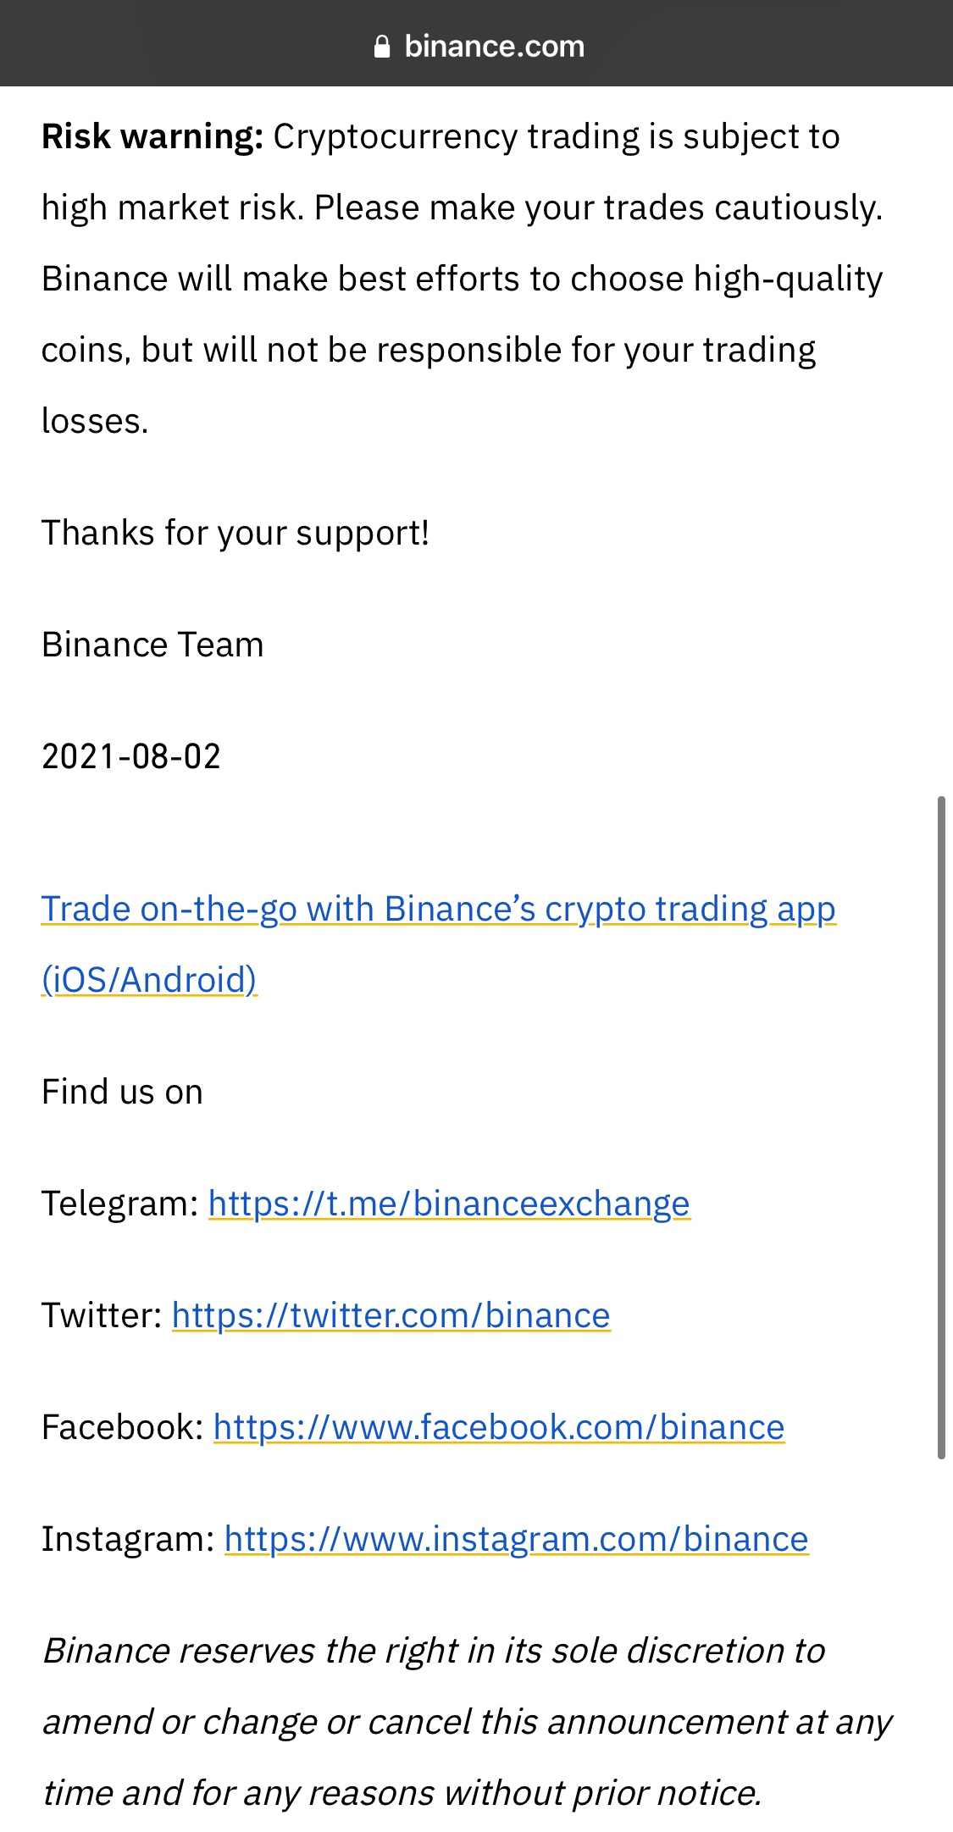Click the bold "Risk warning:" heading
This screenshot has height=1832, width=953.
point(152,136)
